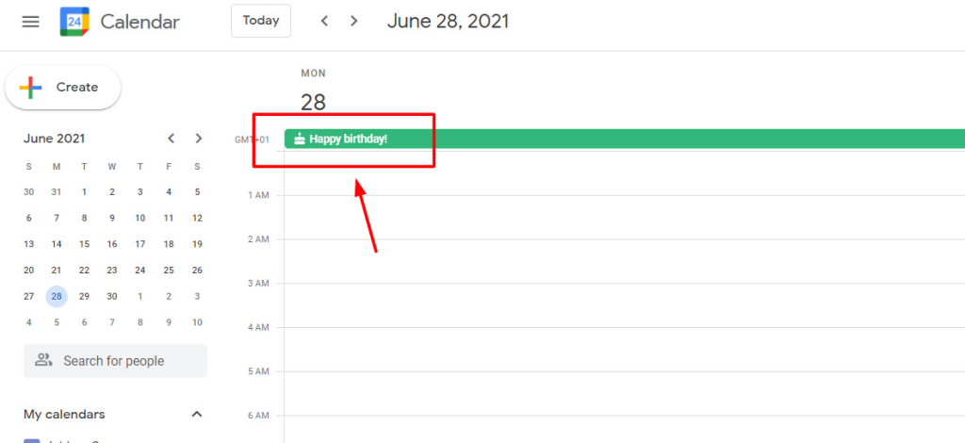Click the birthday cake event icon
The height and width of the screenshot is (443, 965).
300,139
